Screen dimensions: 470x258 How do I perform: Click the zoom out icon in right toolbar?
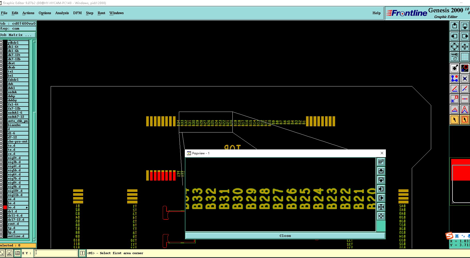[465, 47]
